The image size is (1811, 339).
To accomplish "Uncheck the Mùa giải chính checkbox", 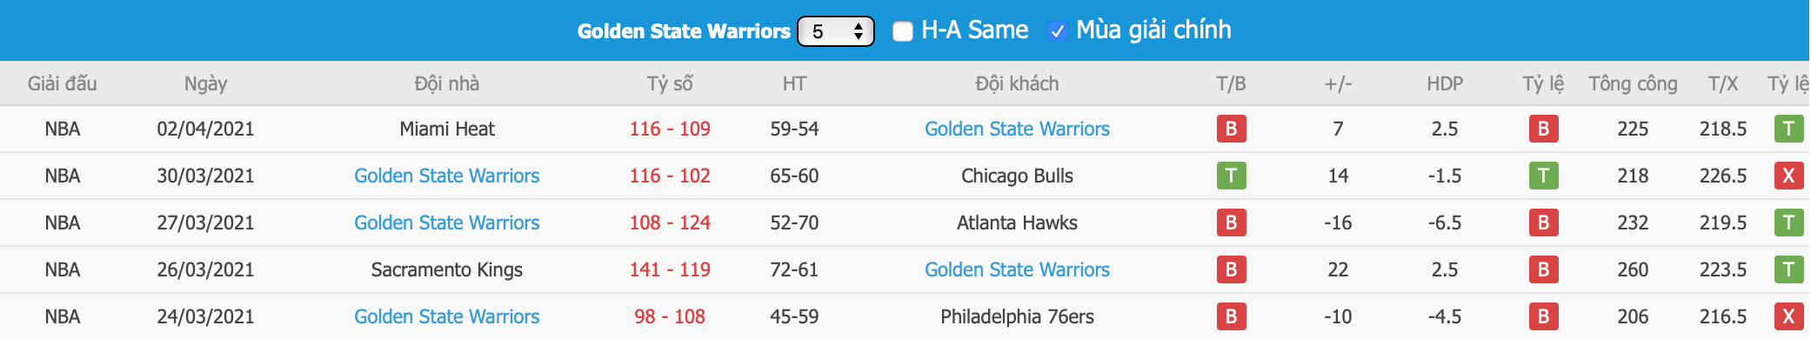I will click(x=1057, y=31).
